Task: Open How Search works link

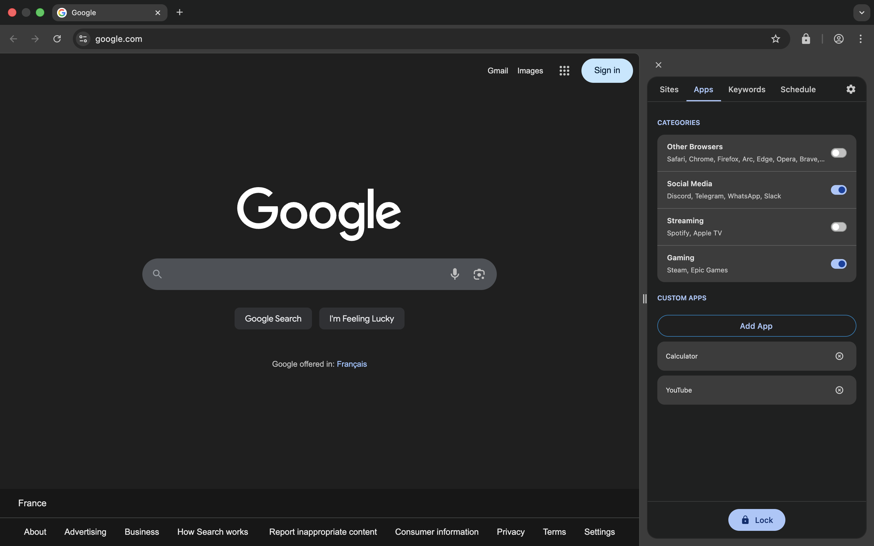Action: tap(213, 532)
